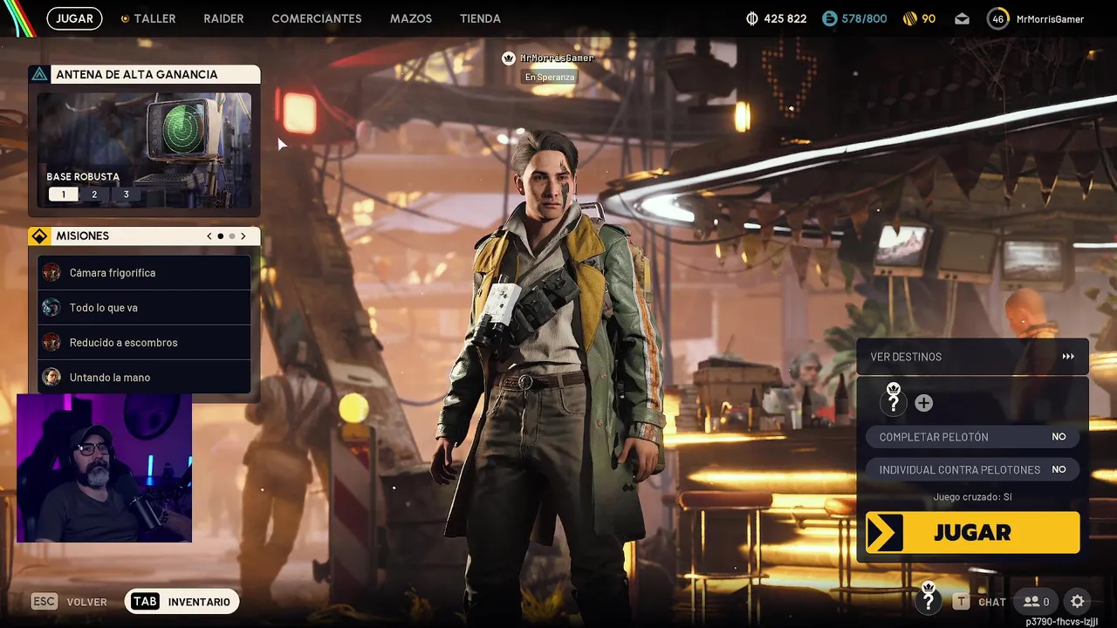Start the match with the yellow JUGAR button
1117x628 pixels.
[x=972, y=532]
